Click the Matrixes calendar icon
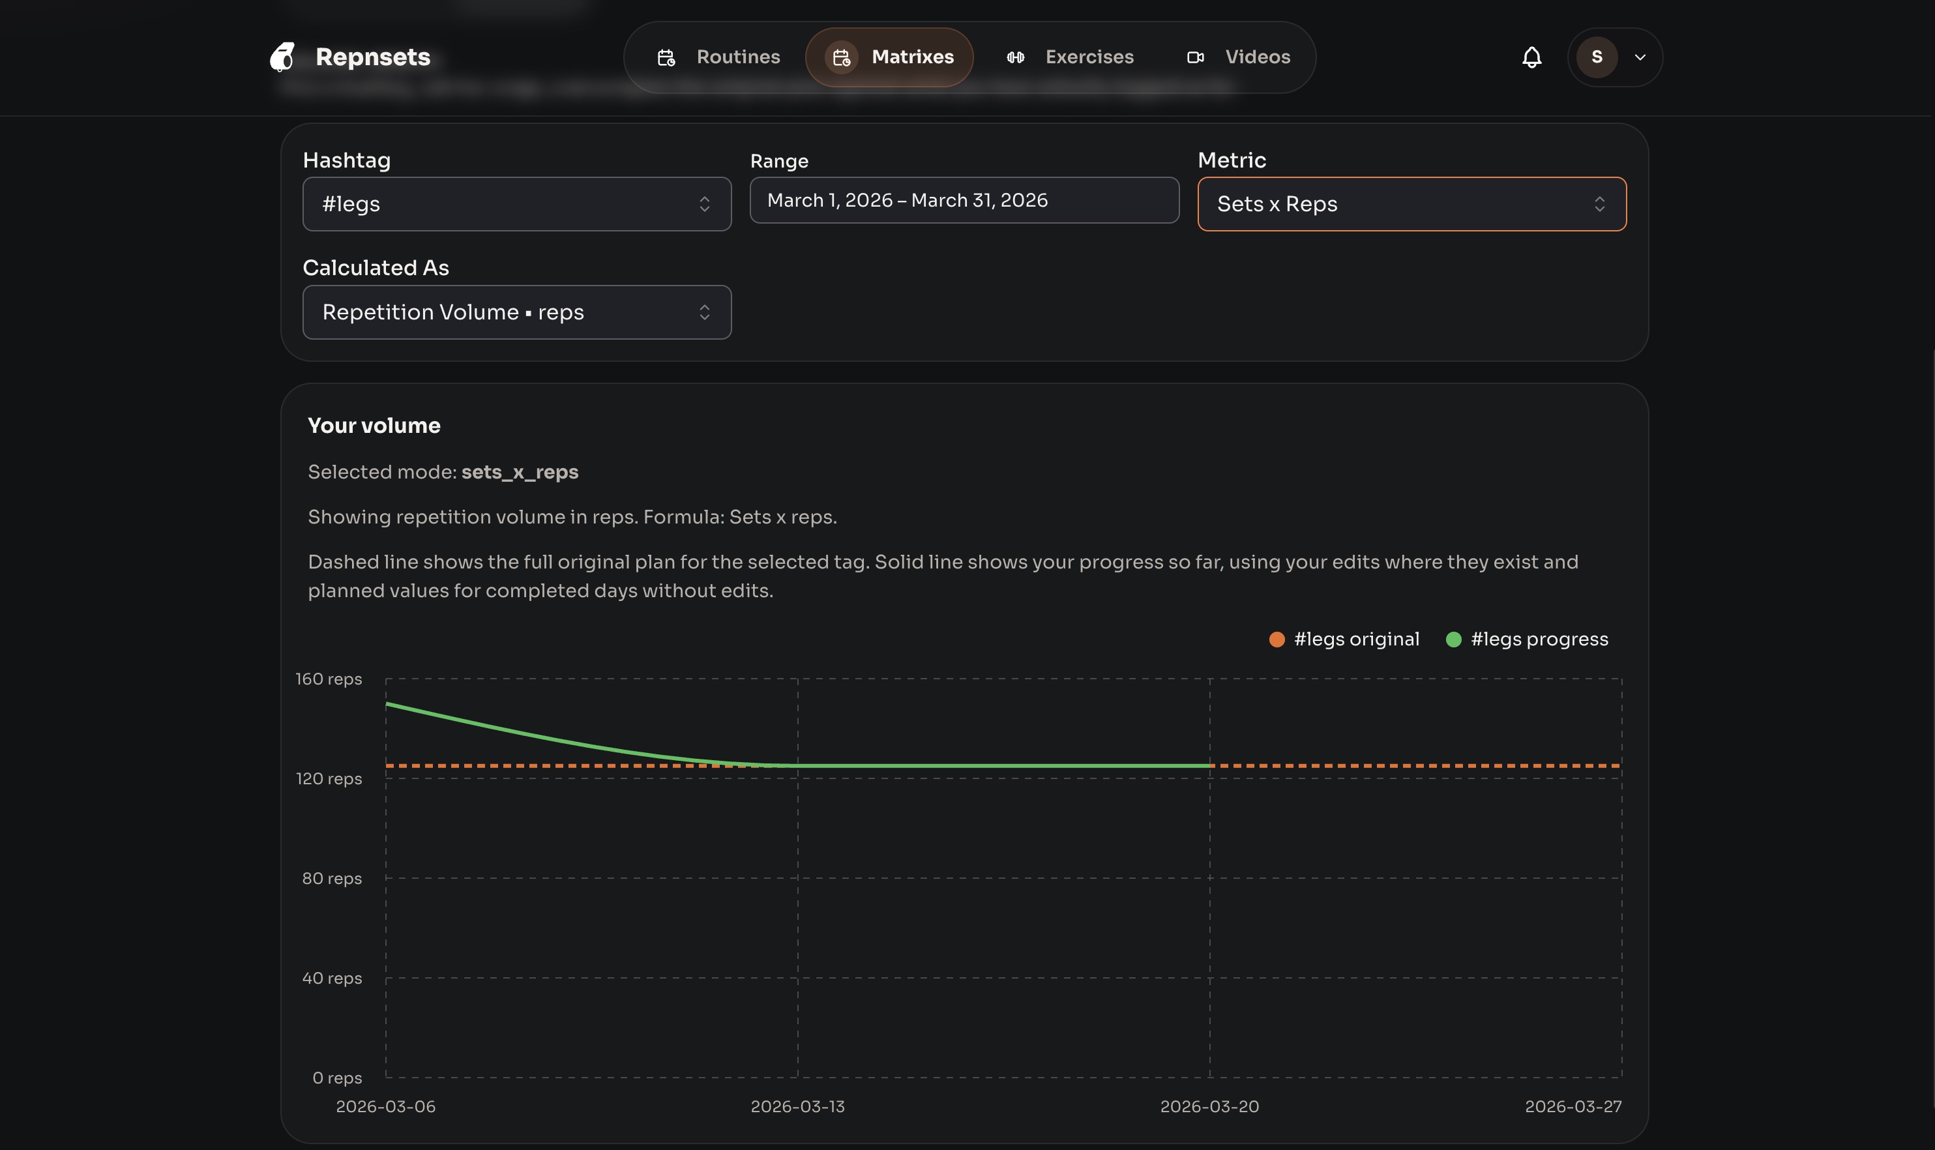Screen dimensions: 1935x1150 (x=842, y=57)
